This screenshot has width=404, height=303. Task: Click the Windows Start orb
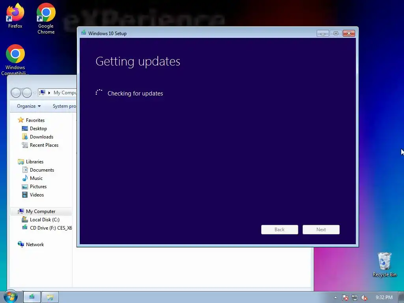tap(10, 297)
